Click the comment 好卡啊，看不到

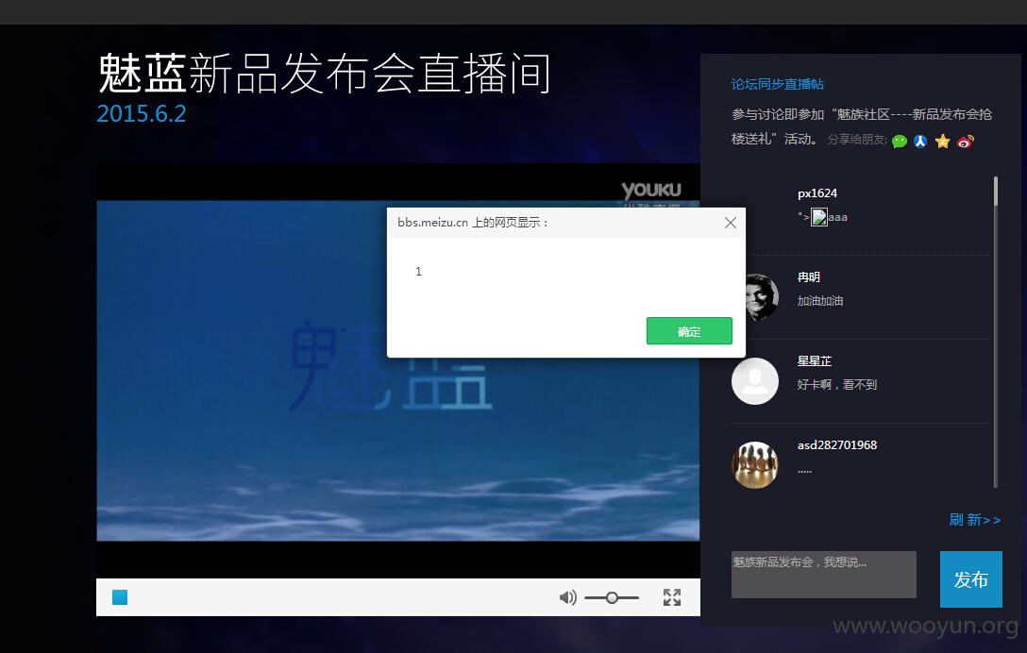(836, 384)
